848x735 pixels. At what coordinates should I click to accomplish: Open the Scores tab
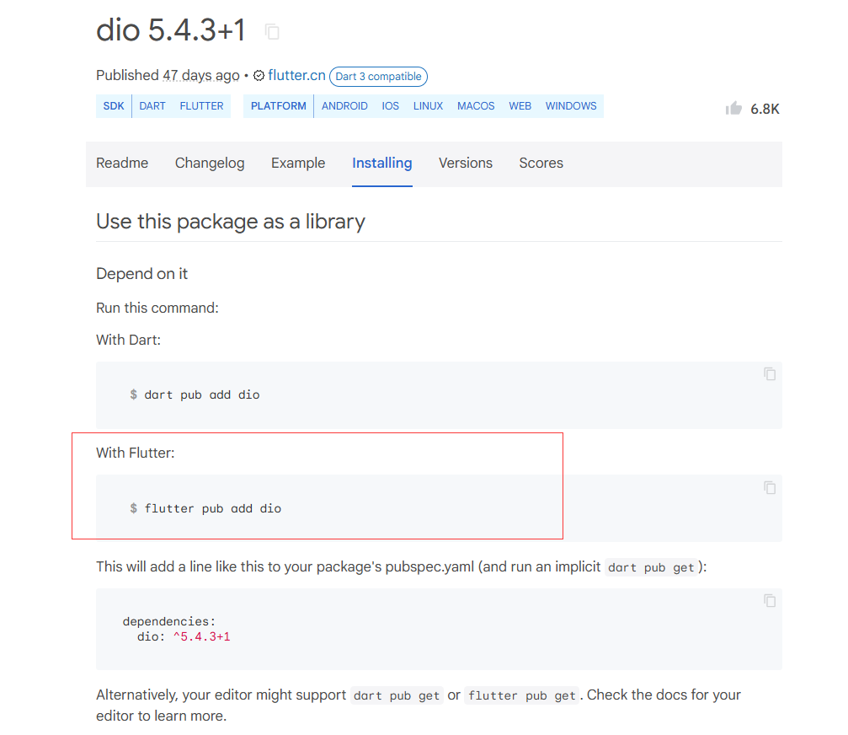point(541,163)
